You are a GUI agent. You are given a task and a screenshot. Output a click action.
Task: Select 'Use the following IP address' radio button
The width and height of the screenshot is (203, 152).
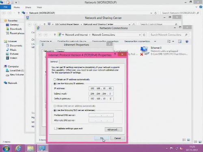point(55,83)
